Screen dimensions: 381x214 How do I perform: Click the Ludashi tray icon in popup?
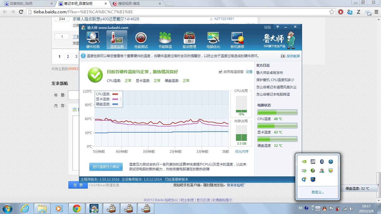click(322, 171)
